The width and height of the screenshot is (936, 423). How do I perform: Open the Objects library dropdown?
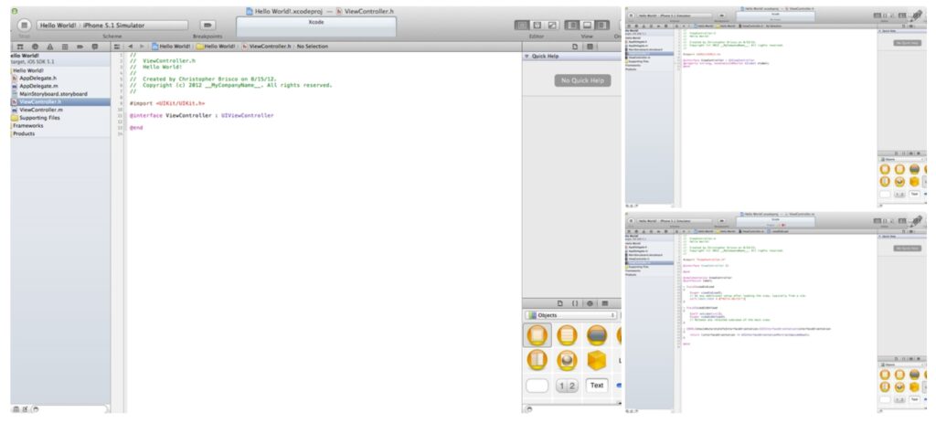571,315
